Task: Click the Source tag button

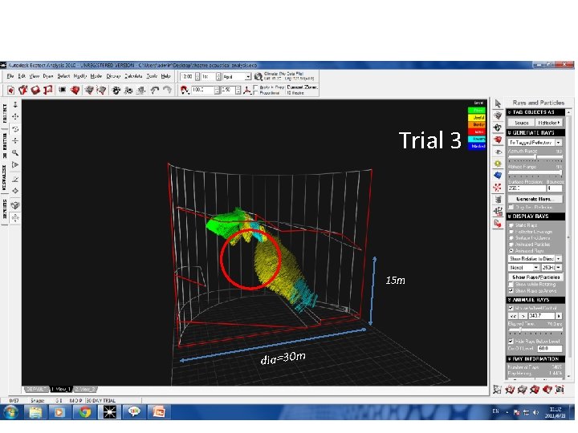Action: [521, 123]
